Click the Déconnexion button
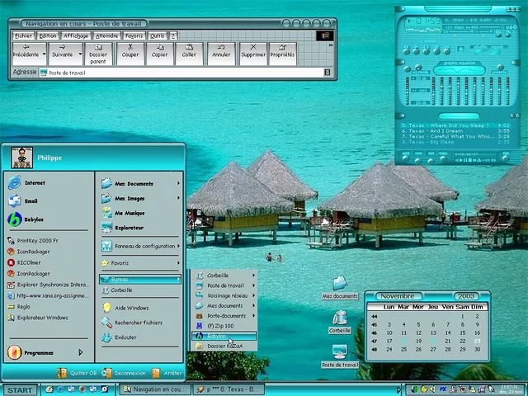Image resolution: width=528 pixels, height=396 pixels. point(125,373)
